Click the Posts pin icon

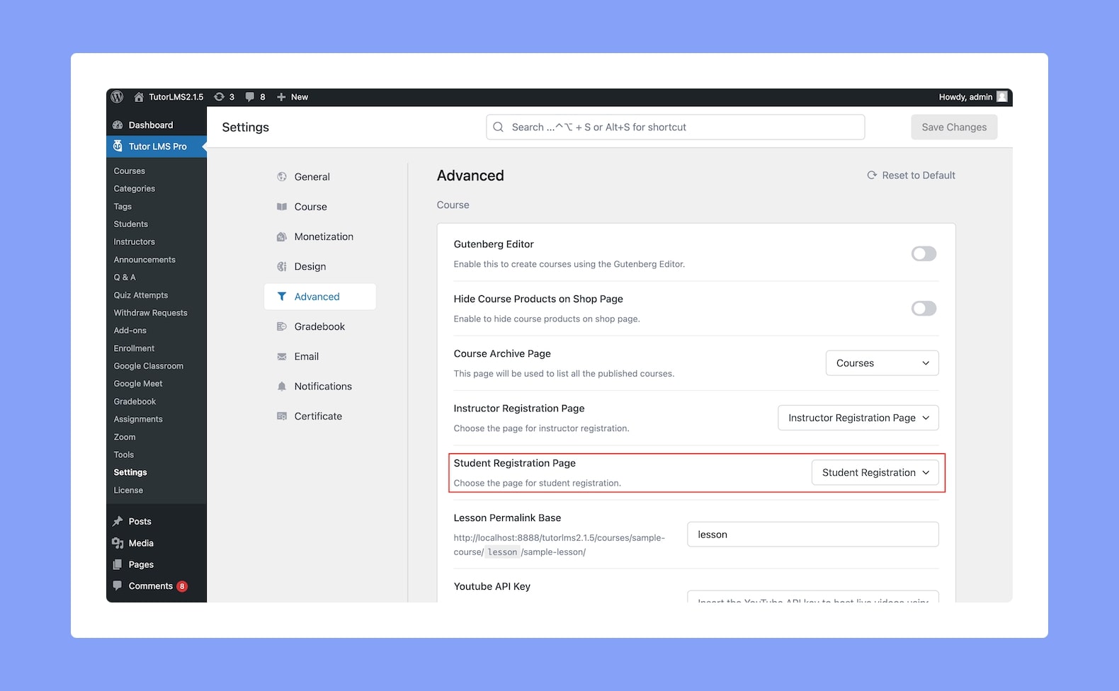tap(118, 522)
